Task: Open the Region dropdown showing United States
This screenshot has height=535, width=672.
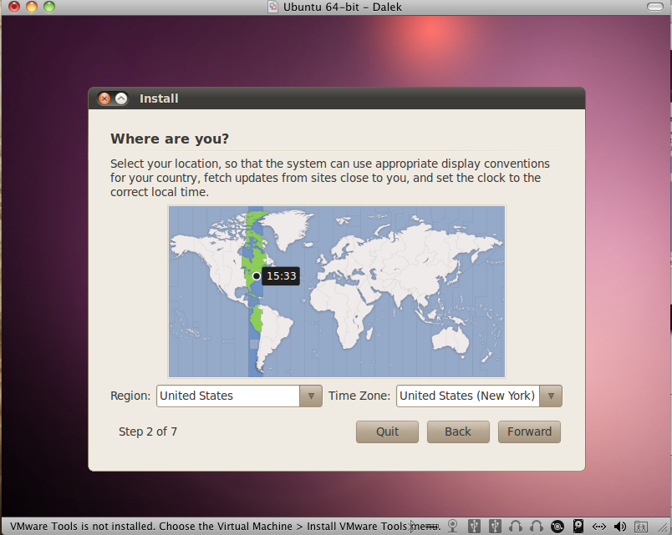Action: click(x=238, y=396)
